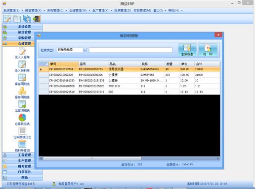Click the table's top-left select-all corner cell
The height and width of the screenshot is (189, 255).
pyautogui.click(x=44, y=64)
